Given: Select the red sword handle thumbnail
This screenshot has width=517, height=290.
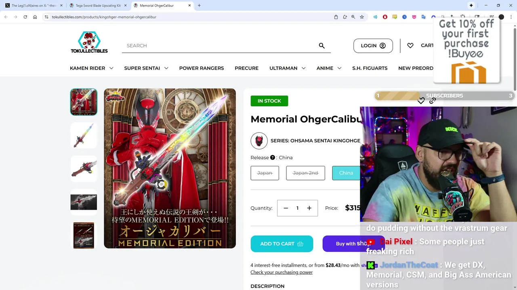Looking at the screenshot, I should click(84, 168).
